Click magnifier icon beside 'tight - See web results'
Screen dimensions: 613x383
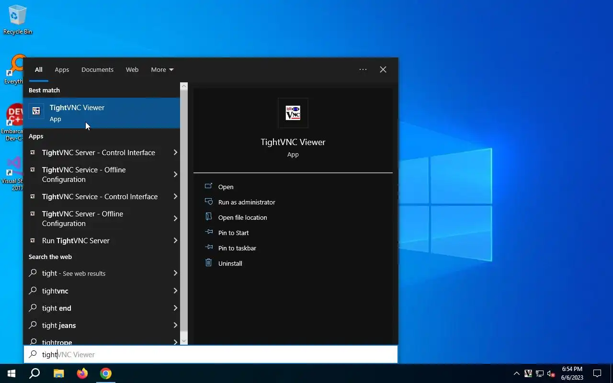pos(33,273)
